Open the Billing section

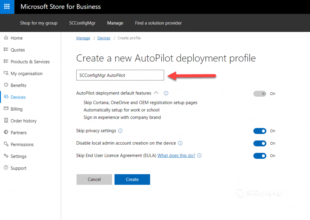pos(17,109)
